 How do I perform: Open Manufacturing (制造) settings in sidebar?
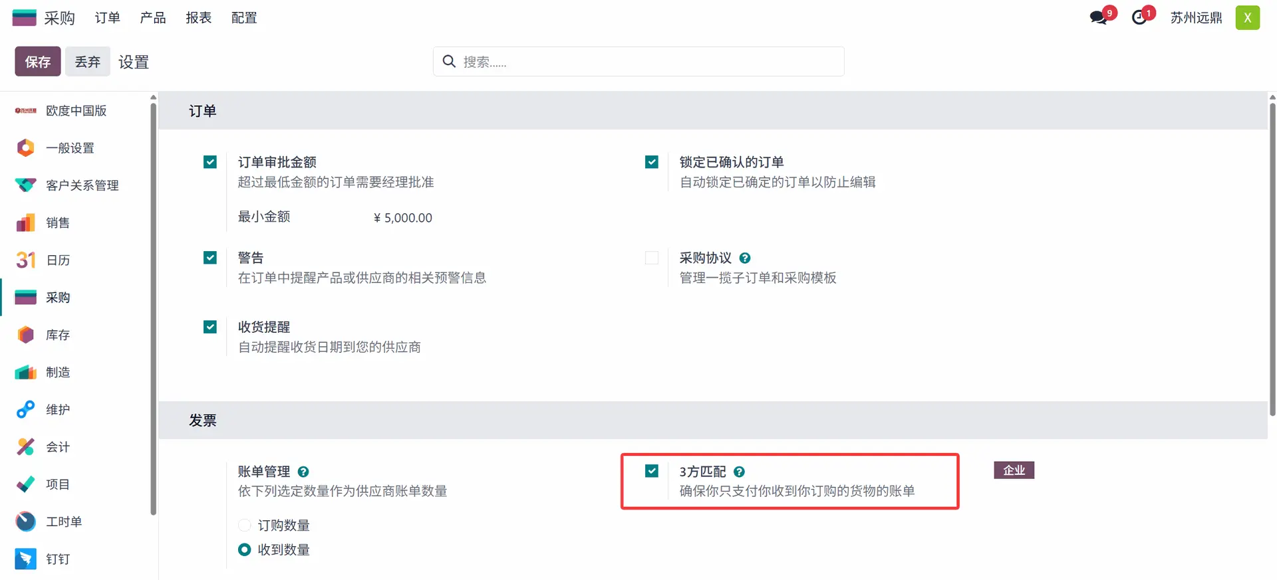tap(57, 372)
